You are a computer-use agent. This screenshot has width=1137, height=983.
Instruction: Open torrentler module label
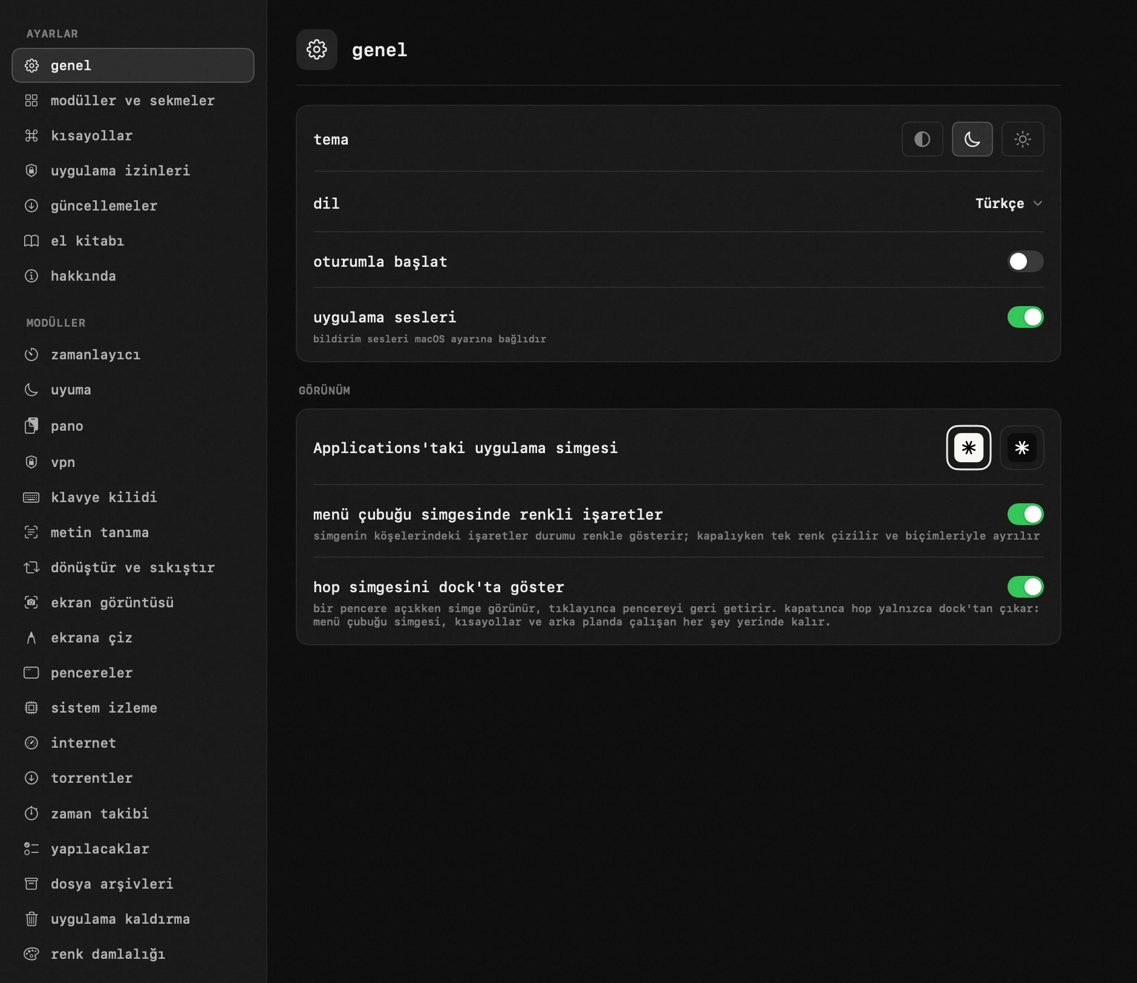[x=92, y=778]
